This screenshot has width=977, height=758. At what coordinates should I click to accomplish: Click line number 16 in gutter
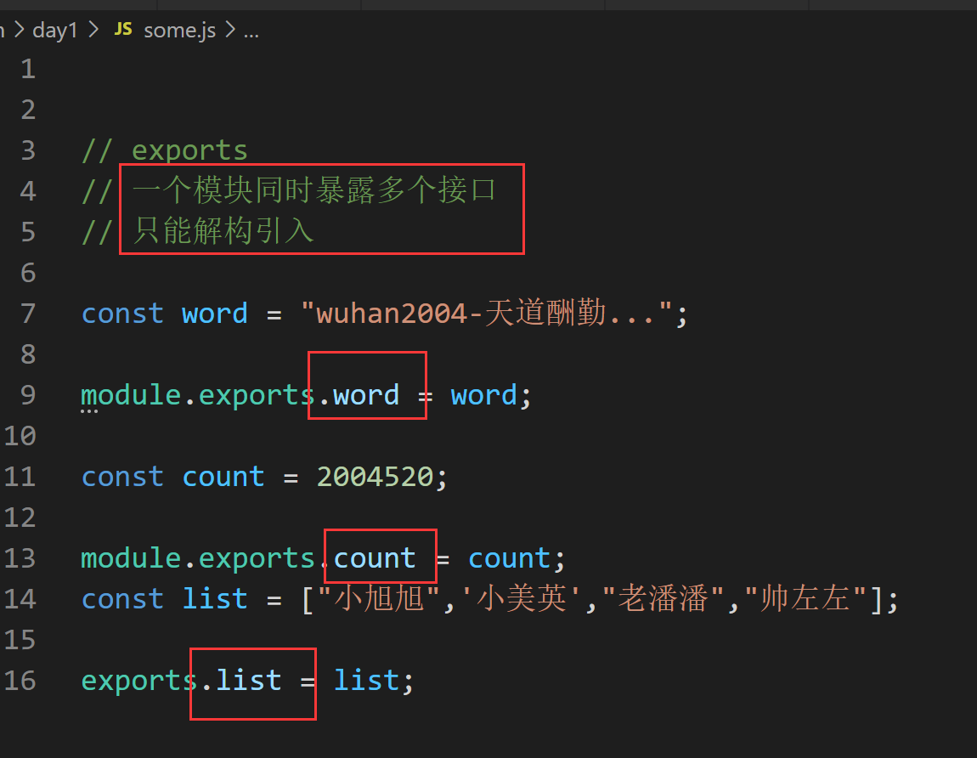[20, 680]
